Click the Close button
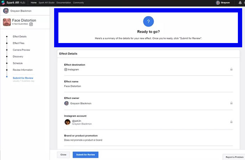Image resolution: width=245 pixels, height=160 pixels. tap(63, 155)
